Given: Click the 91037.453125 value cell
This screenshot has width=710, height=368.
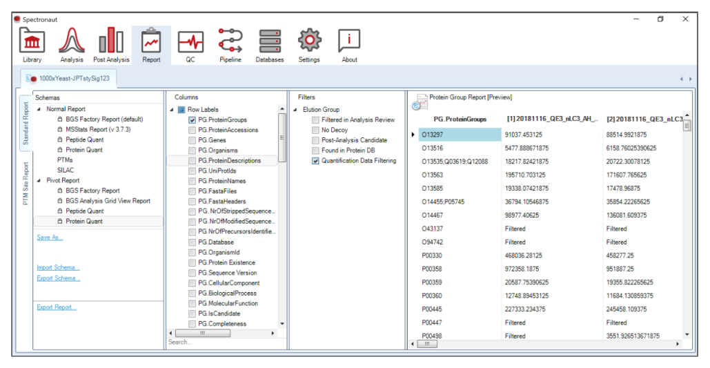Looking at the screenshot, I should [552, 135].
